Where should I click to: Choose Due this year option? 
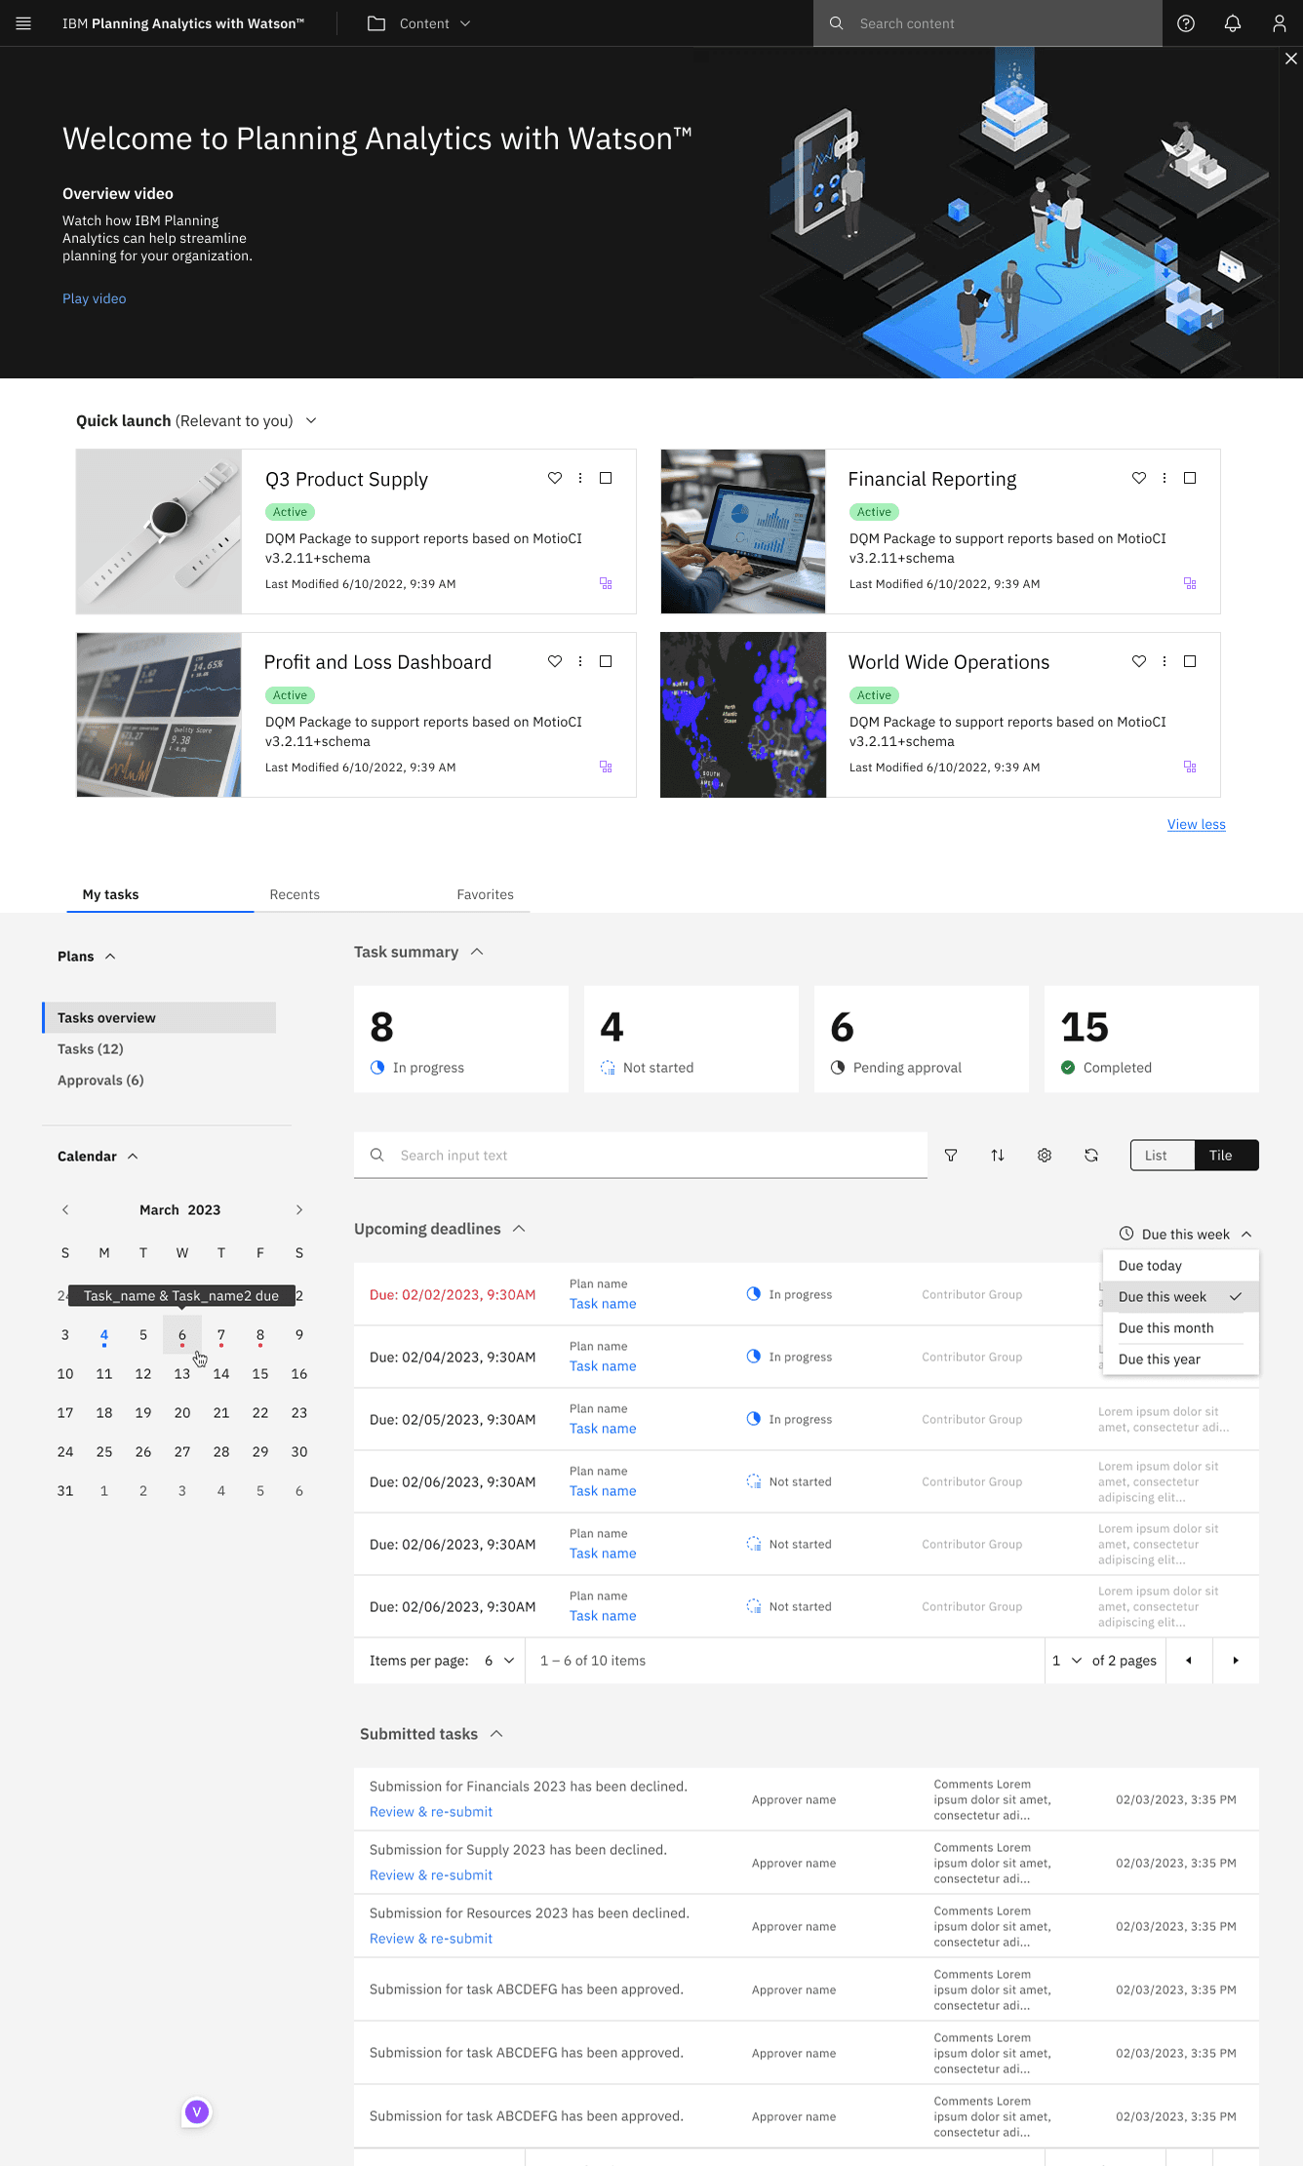(x=1180, y=1359)
